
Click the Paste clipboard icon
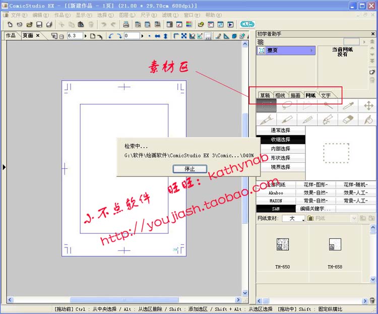click(81, 24)
